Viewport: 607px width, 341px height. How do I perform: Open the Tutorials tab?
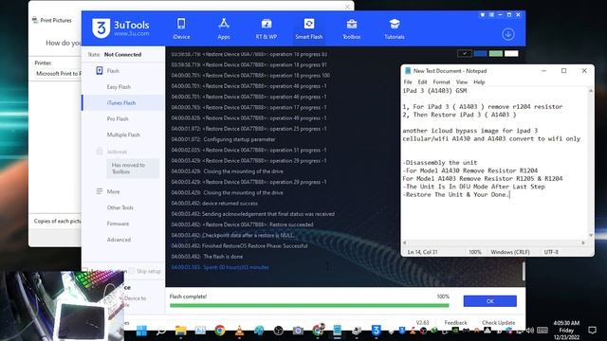pyautogui.click(x=395, y=28)
